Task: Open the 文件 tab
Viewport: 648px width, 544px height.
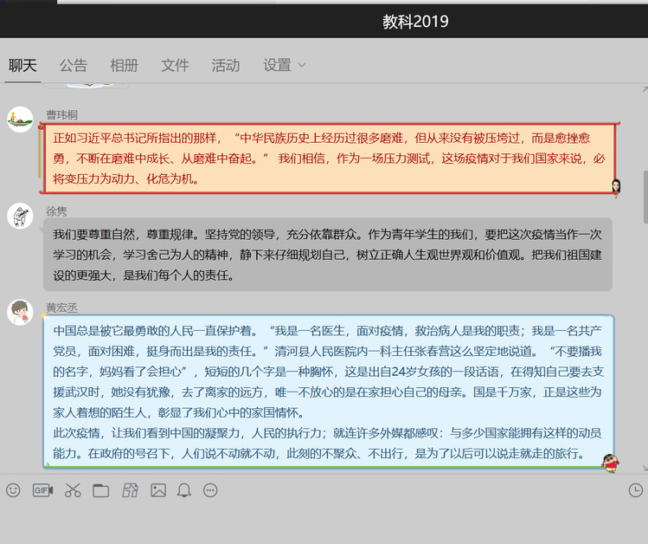Action: coord(175,65)
